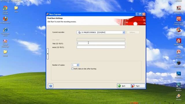This screenshot has width=185, height=104.
Task: Click the Title (CD TEXT) input field
Action: point(101,43)
